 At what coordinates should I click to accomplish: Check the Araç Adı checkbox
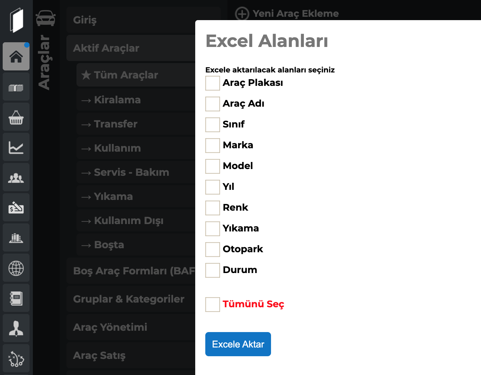tap(213, 104)
